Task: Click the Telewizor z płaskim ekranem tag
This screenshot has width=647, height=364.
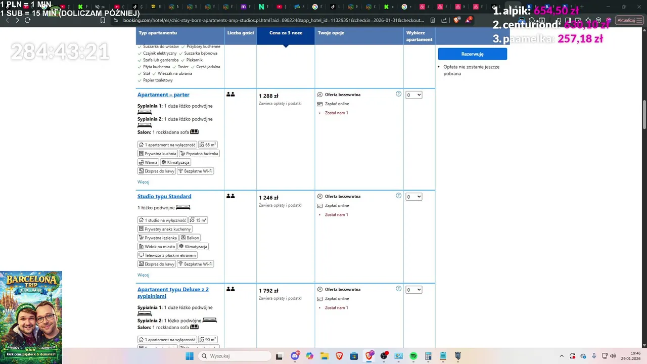Action: 167,255
